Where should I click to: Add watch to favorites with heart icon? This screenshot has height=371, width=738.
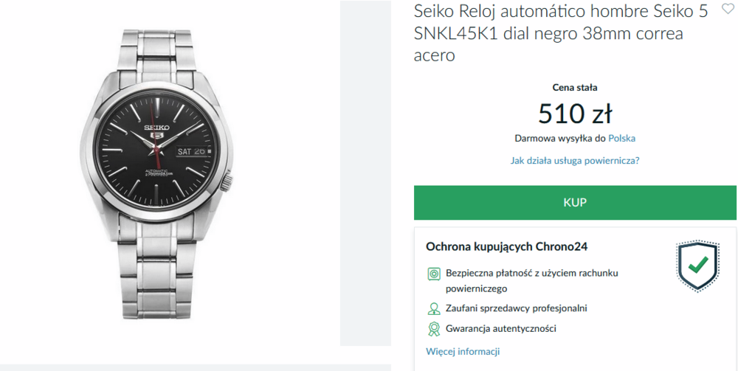(x=728, y=10)
